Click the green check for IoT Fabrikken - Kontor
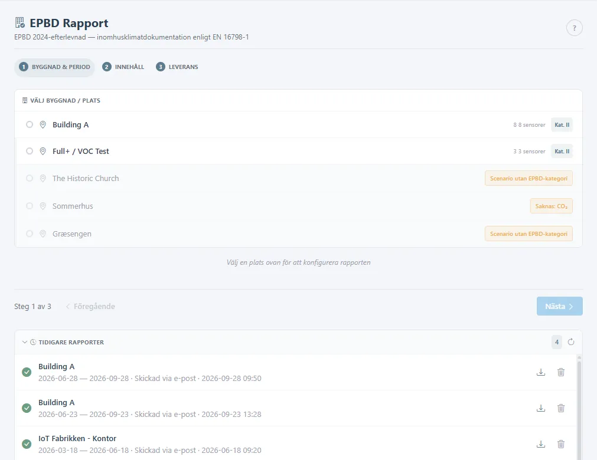597x460 pixels. click(27, 444)
